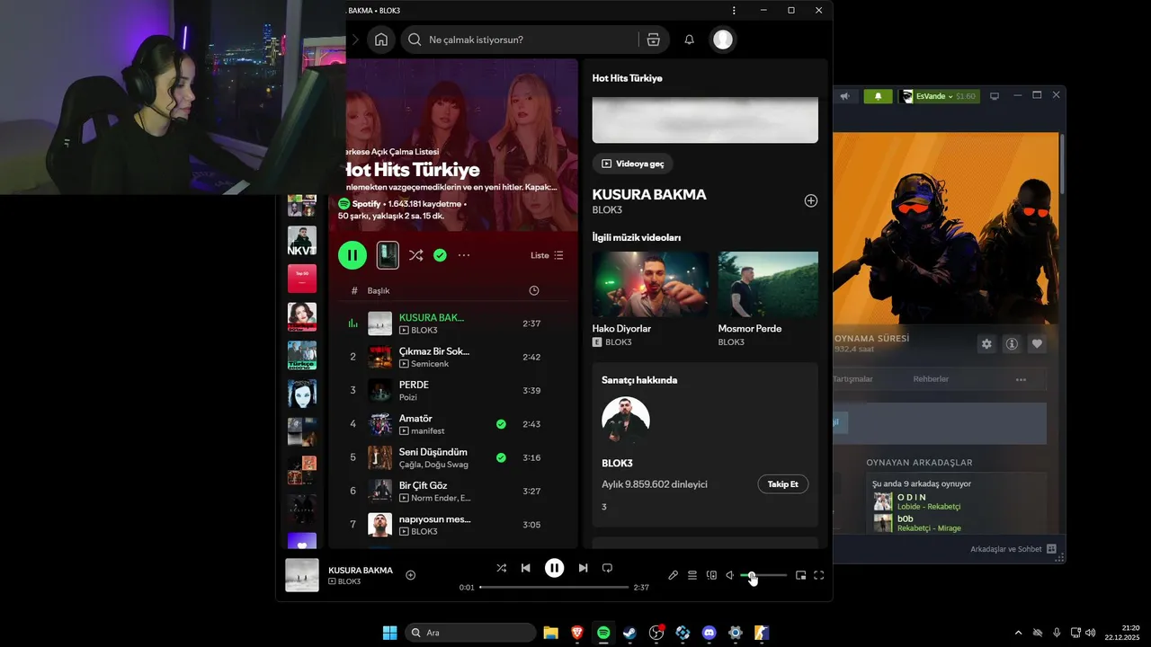The width and height of the screenshot is (1151, 647).
Task: Open Brave browser from the taskbar
Action: 577,633
